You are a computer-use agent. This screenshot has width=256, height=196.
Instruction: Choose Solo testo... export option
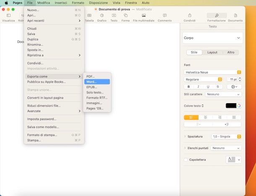pos(97,92)
